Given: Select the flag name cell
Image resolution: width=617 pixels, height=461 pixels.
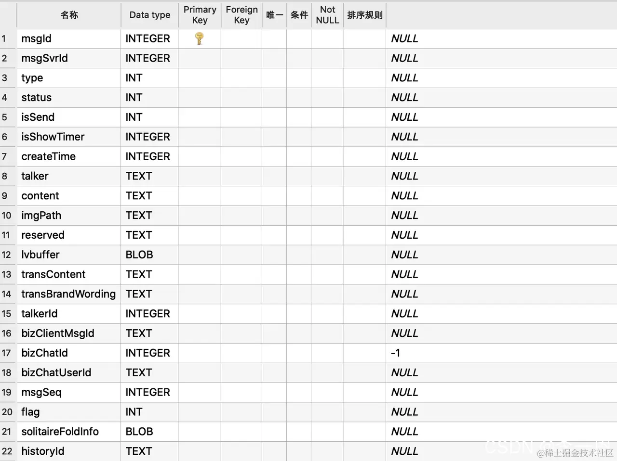Looking at the screenshot, I should pos(69,412).
